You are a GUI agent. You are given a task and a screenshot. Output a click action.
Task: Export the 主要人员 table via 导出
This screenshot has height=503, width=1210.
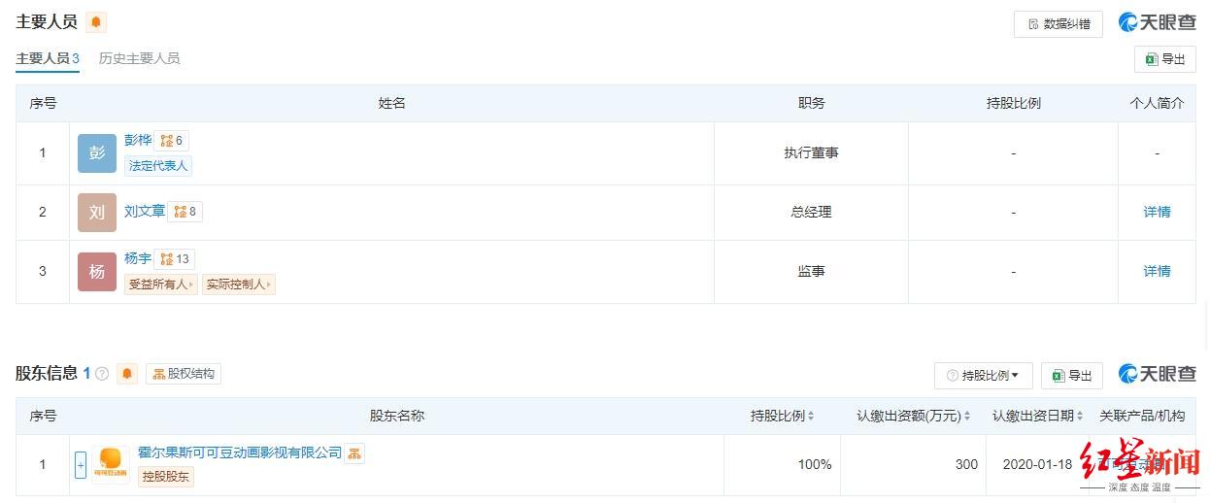pos(1165,59)
